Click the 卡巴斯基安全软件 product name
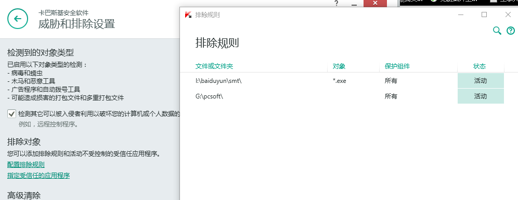Image resolution: width=518 pixels, height=200 pixels. click(x=63, y=13)
